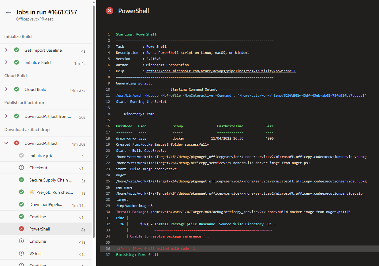Click the green success icon for Initialize Build job
Viewport: 379px width, 266px height.
(x=17, y=62)
